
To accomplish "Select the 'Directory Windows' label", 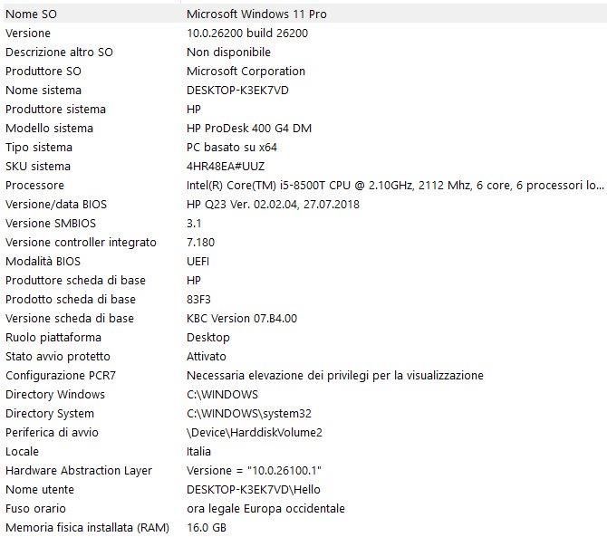I will pos(55,394).
